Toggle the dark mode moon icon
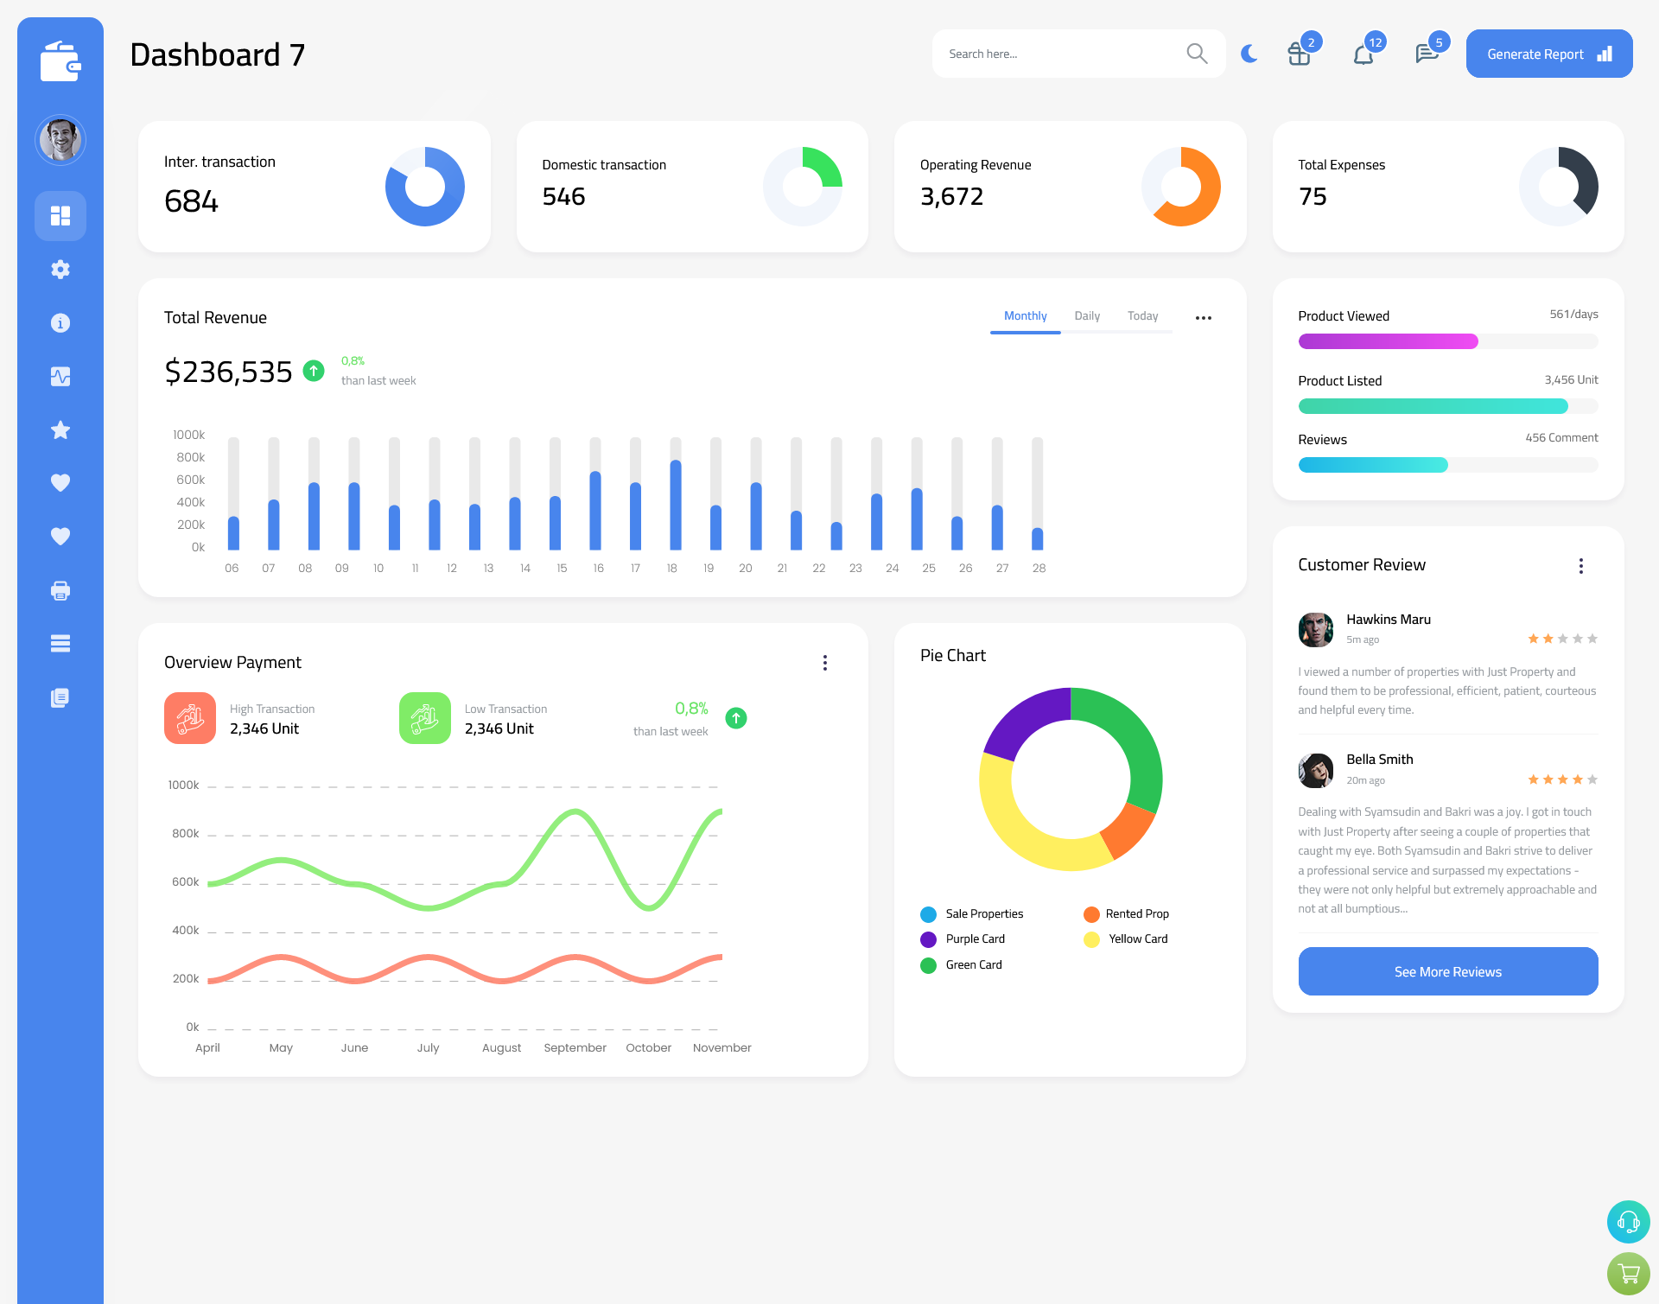The image size is (1659, 1304). [x=1249, y=54]
